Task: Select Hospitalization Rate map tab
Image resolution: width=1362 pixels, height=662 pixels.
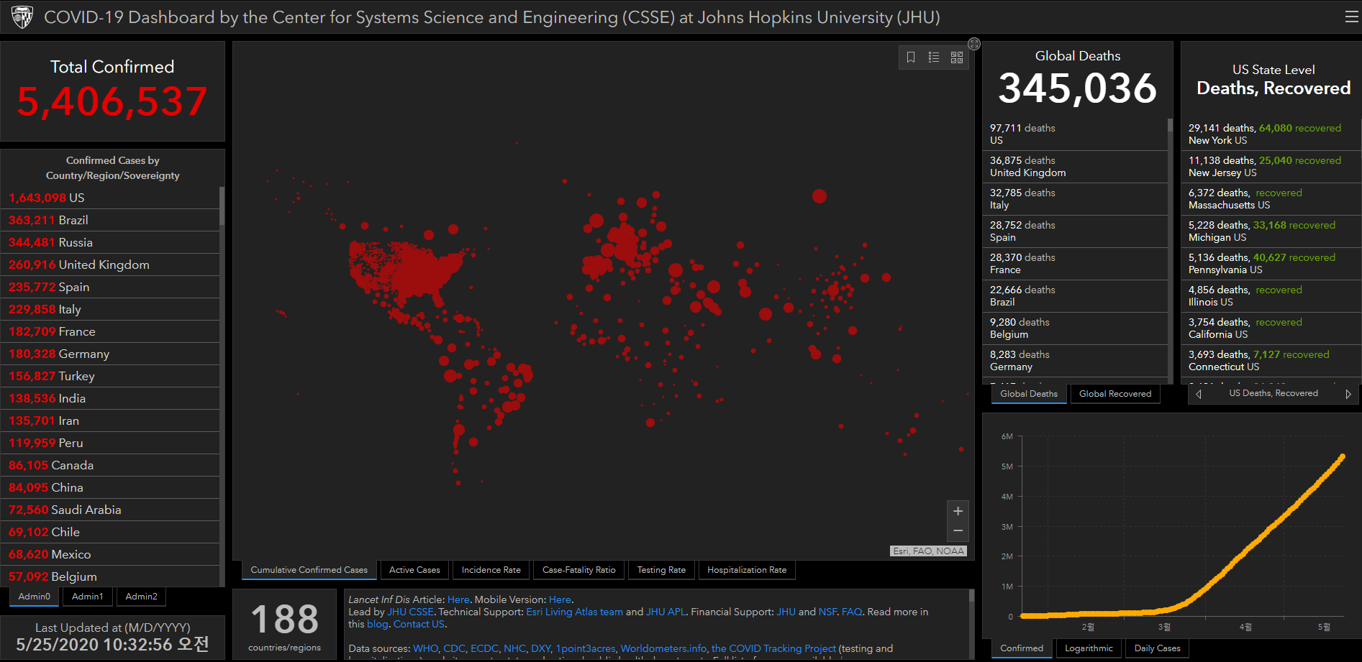Action: click(x=747, y=570)
